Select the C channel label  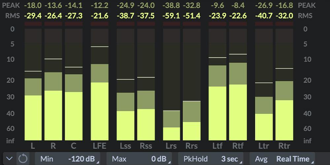pos(74,146)
